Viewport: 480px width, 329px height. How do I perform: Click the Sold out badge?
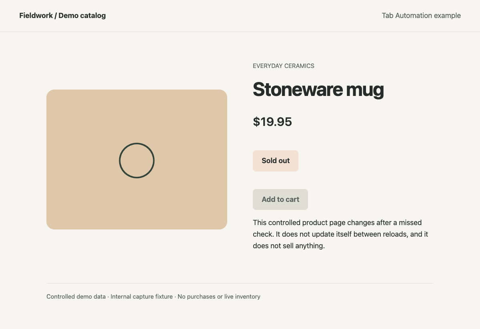tap(276, 161)
